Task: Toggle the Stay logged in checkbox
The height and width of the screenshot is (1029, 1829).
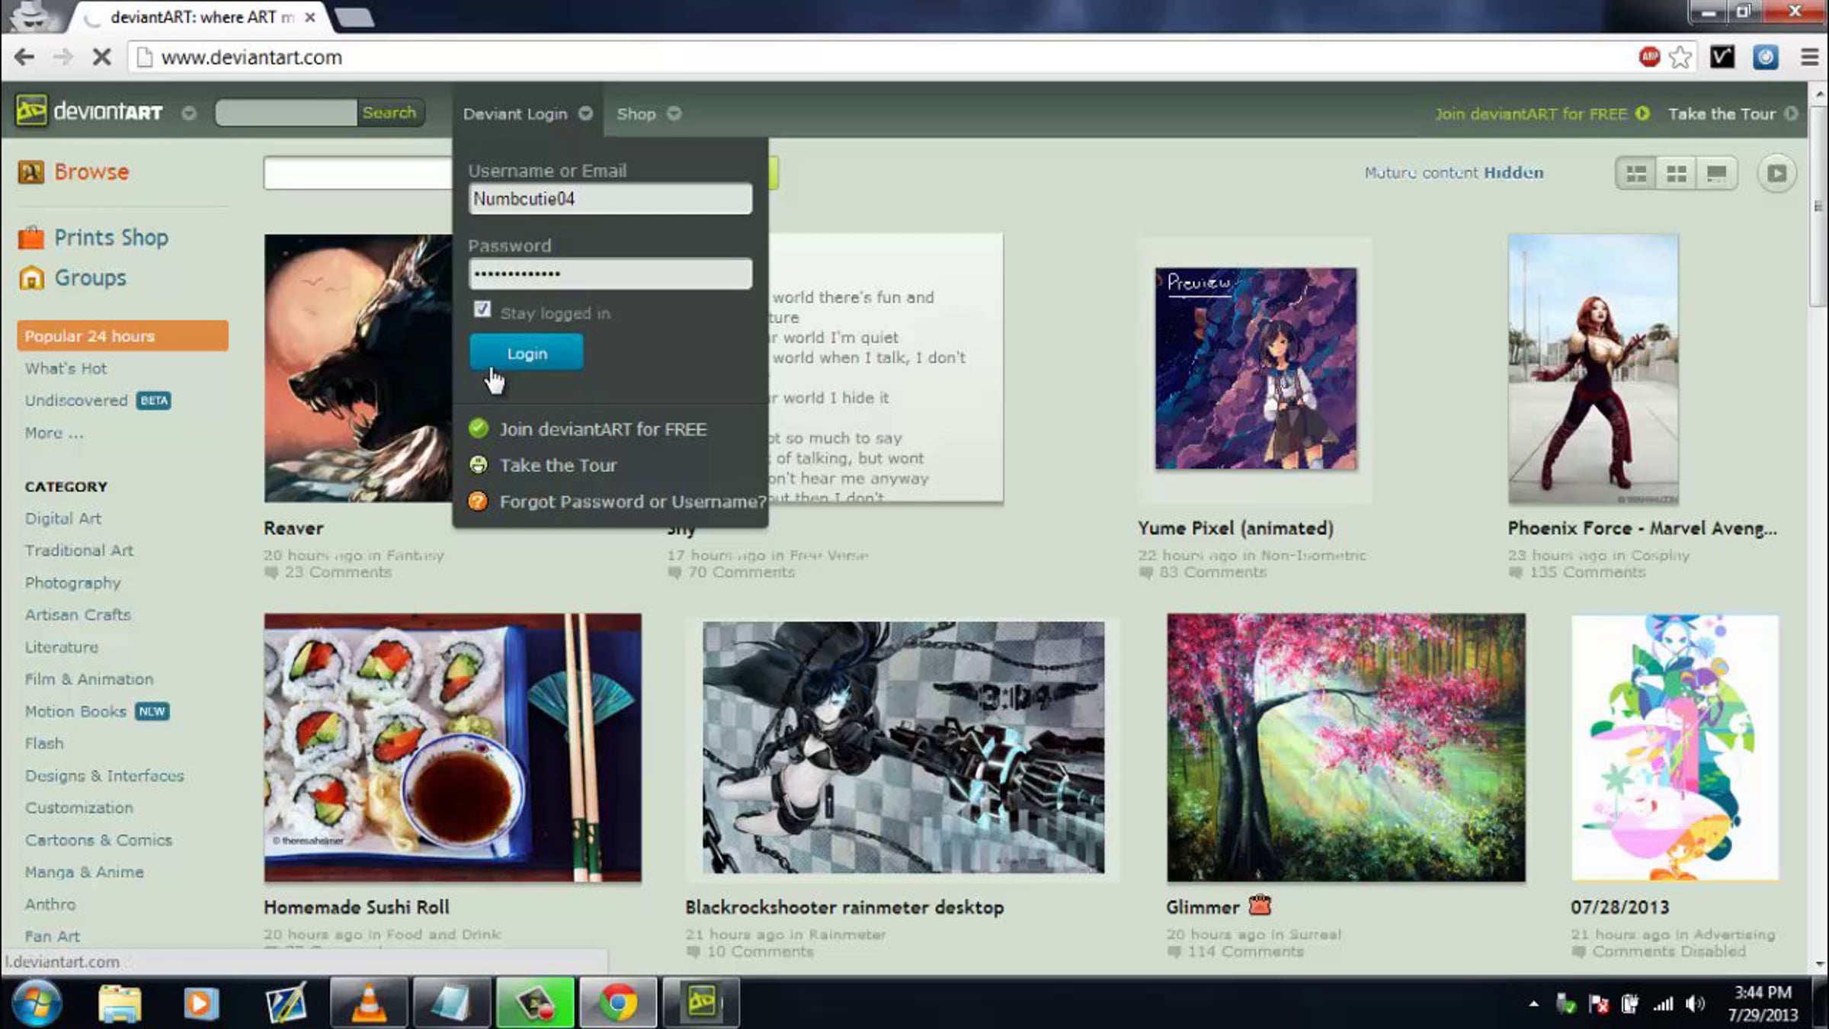Action: coord(482,309)
